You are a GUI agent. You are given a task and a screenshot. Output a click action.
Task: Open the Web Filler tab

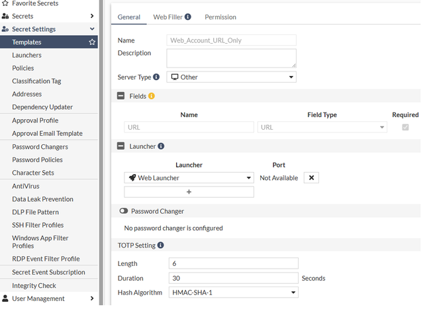coord(168,17)
